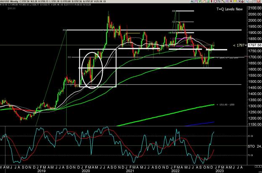The image size is (262, 173).
Task: Click the 2021 year label on time axis
Action: (x=130, y=171)
